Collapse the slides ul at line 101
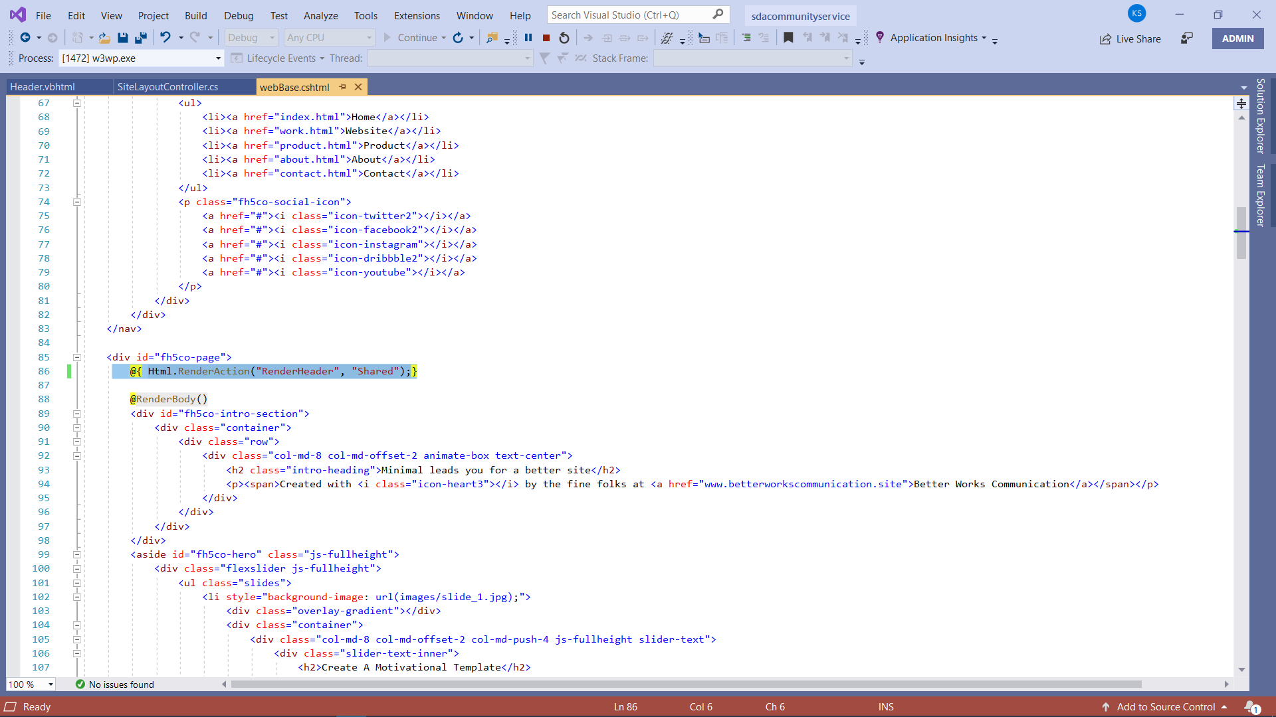Screen dimensions: 1276x717 77,583
